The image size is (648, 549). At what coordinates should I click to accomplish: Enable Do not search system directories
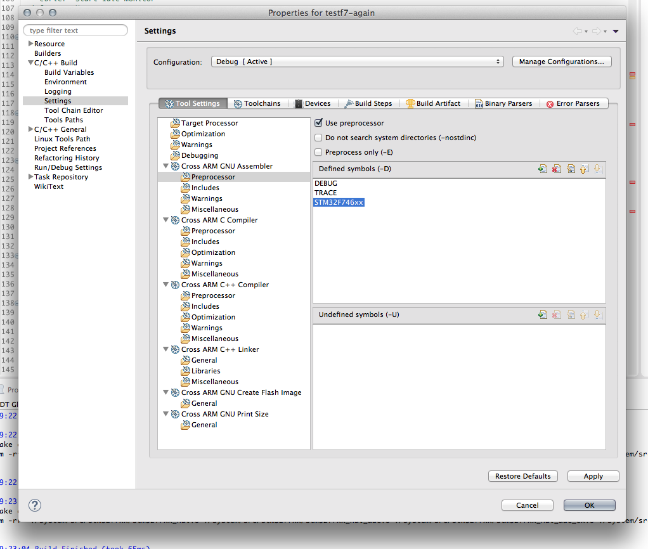[x=318, y=138]
